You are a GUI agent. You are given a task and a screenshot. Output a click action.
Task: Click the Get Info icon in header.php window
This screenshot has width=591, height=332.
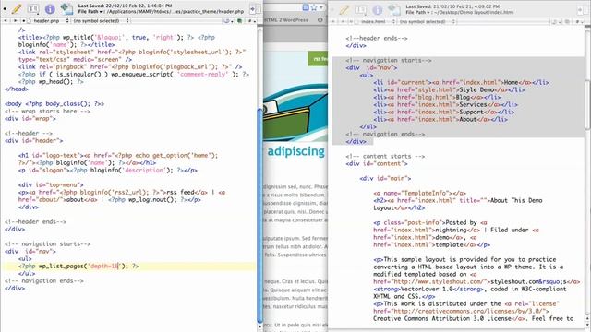[x=50, y=8]
